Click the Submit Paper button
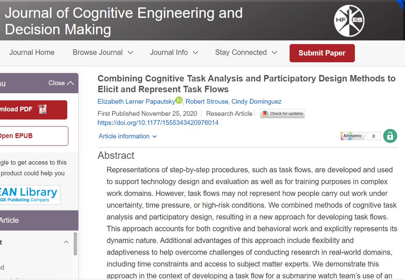Screen dimensions: 405x280 click(322, 53)
